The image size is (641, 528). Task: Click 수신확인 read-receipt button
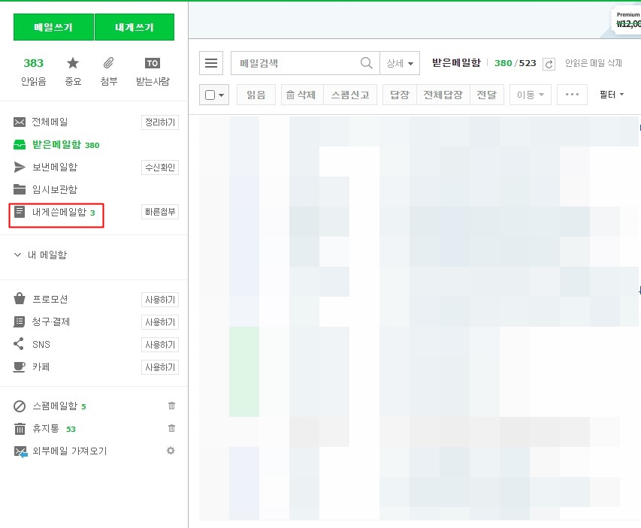(x=160, y=167)
